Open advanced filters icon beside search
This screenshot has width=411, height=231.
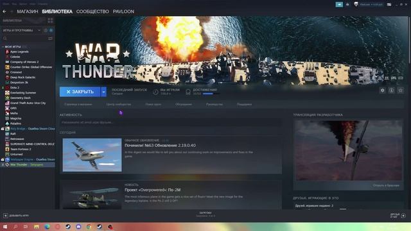point(50,38)
